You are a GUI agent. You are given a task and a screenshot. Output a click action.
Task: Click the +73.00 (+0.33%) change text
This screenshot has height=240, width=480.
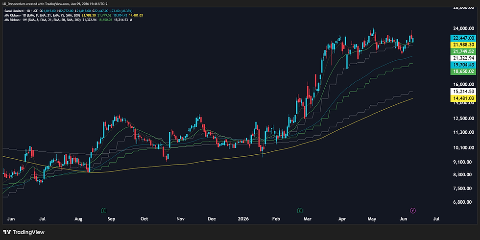pos(121,11)
